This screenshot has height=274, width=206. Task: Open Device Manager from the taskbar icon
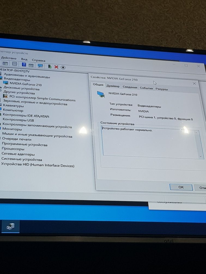11,226
